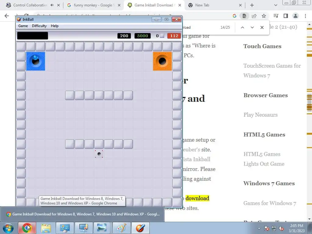The image size is (312, 234).
Task: Open Paint from taskbar
Action: coord(121,228)
